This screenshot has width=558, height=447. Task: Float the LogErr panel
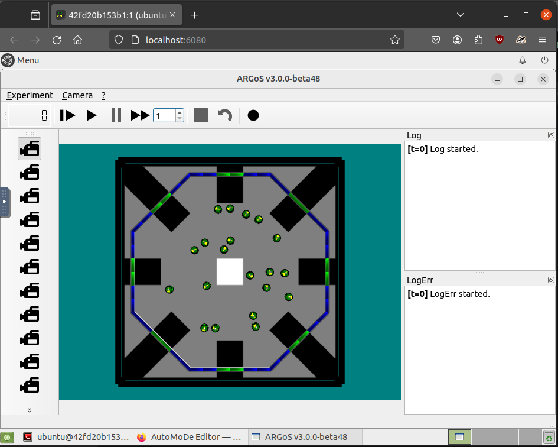(551, 280)
